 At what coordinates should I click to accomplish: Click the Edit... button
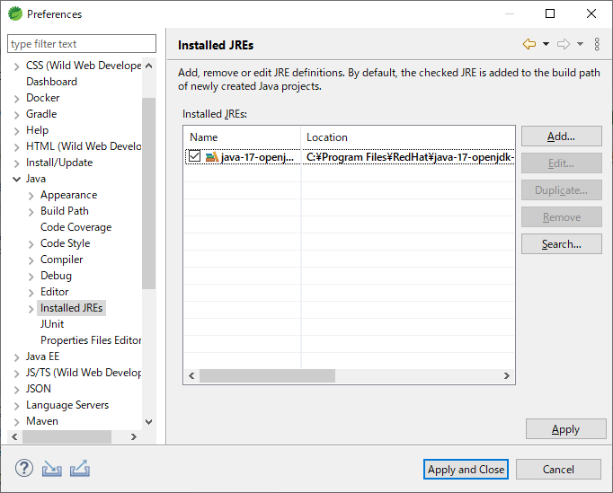click(562, 163)
